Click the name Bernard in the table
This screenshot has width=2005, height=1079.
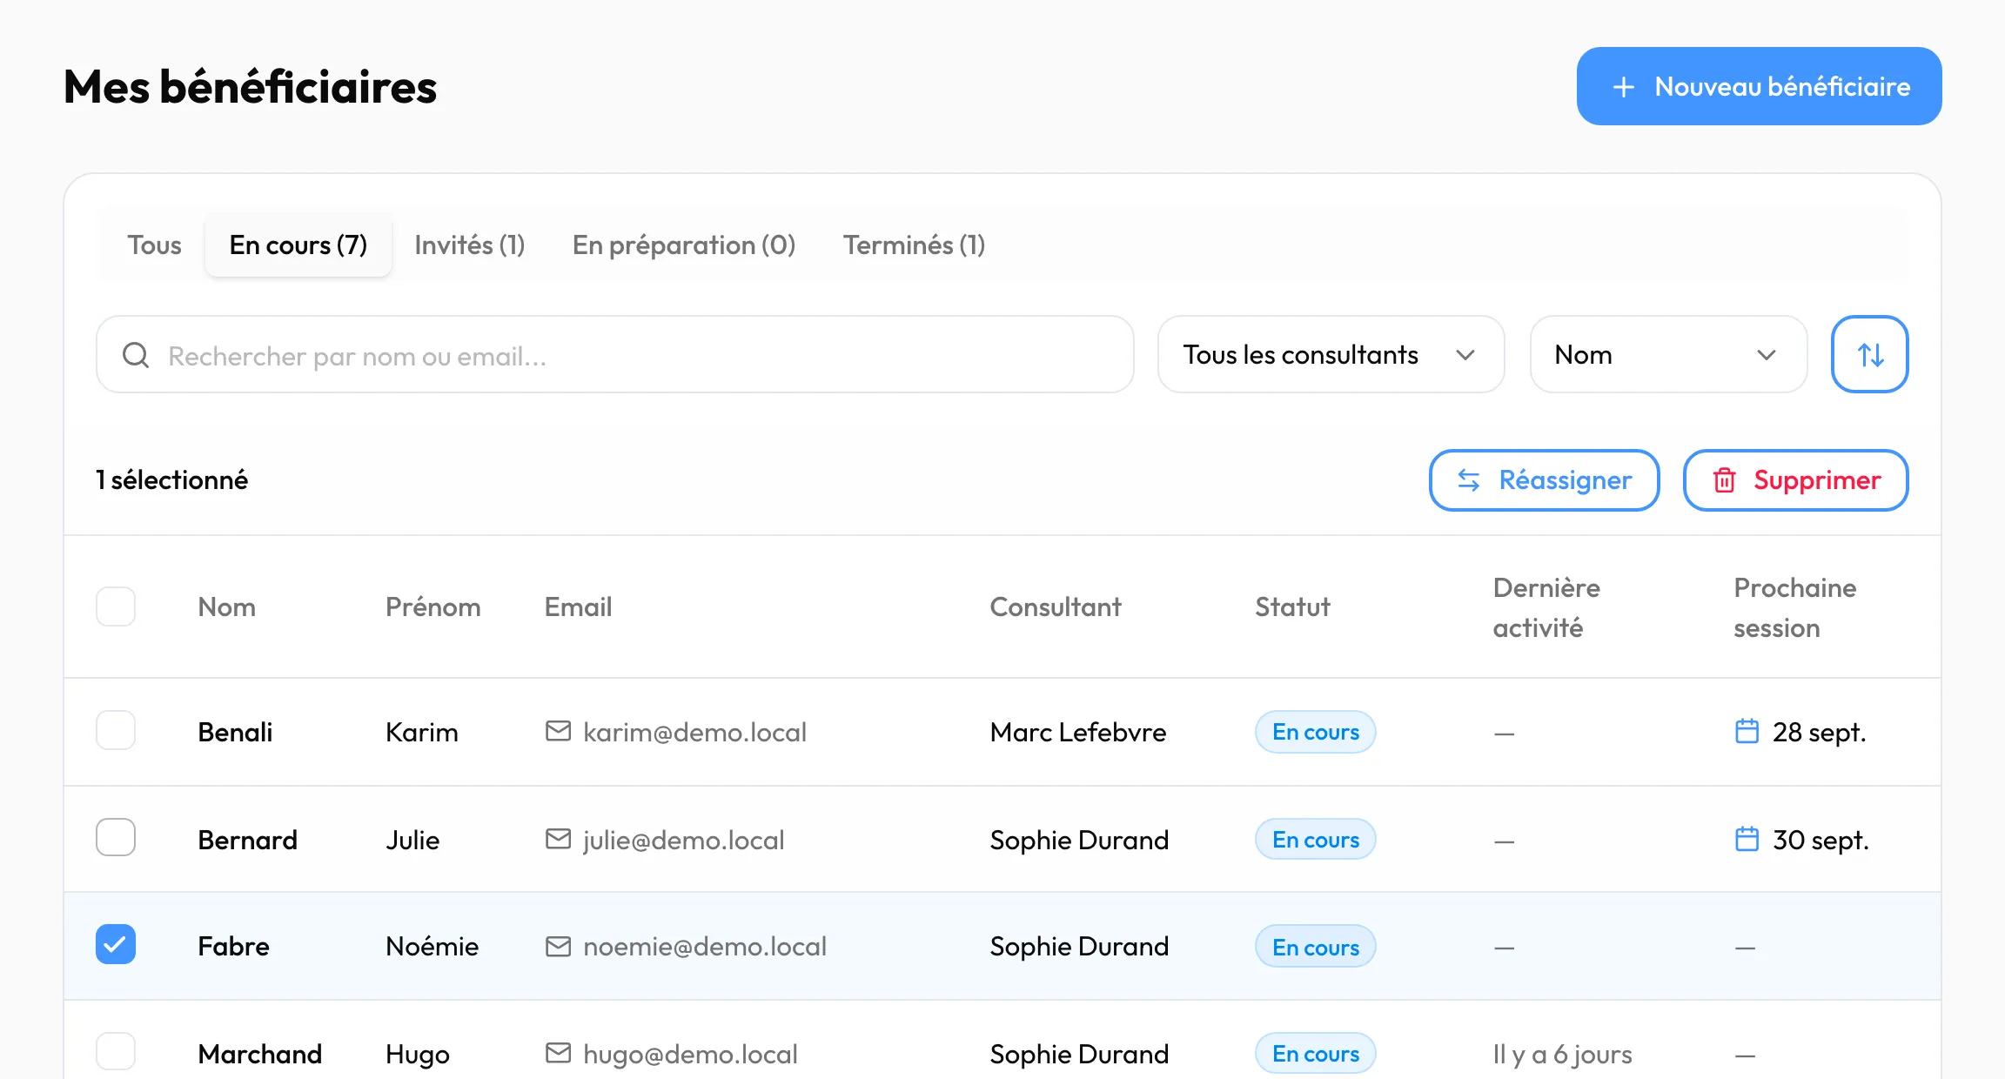[247, 840]
